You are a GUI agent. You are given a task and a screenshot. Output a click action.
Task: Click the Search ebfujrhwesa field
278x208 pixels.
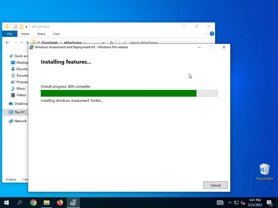click(x=165, y=42)
